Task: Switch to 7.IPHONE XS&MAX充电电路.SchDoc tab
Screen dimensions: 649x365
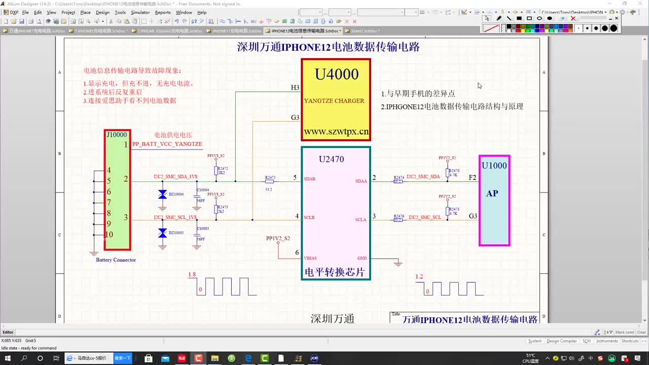Action: [x=168, y=31]
